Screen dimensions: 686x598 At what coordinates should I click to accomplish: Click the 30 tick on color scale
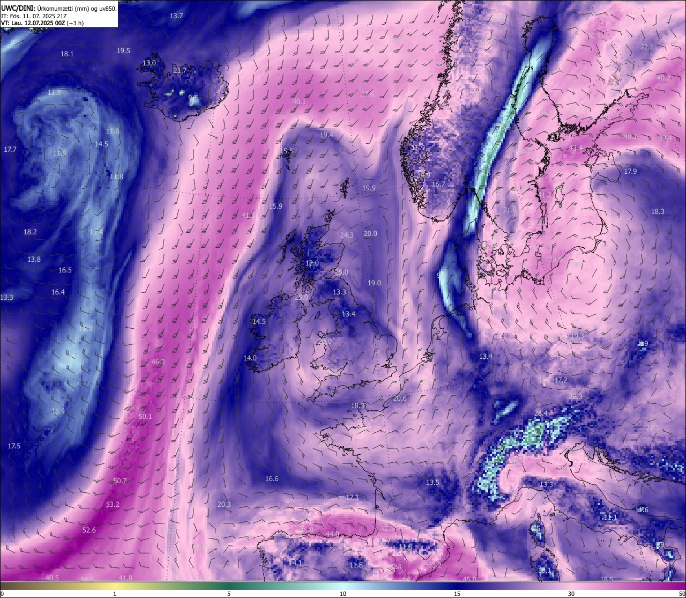tap(571, 594)
